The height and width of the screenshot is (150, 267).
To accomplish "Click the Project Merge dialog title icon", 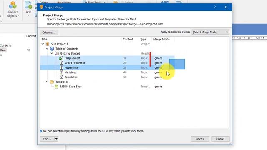I will [41, 7].
